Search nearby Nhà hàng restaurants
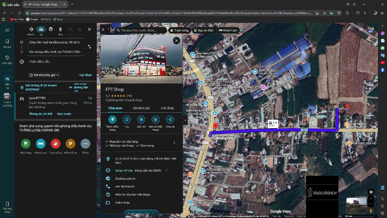This screenshot has height=218, width=387. point(26,144)
